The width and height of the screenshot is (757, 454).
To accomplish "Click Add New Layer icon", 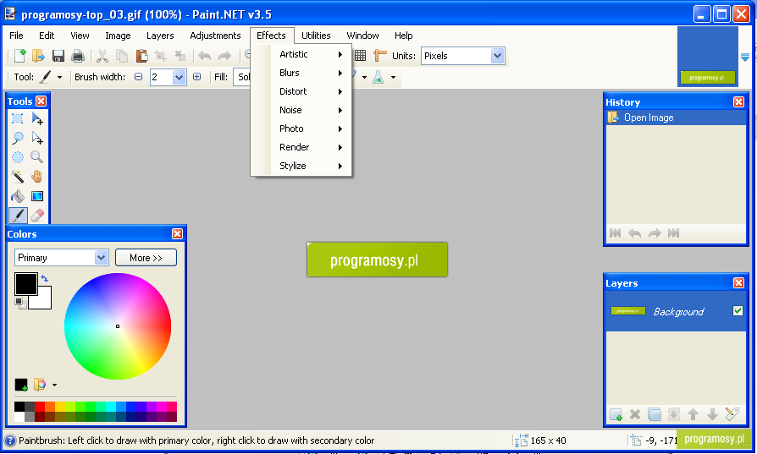I will 616,414.
